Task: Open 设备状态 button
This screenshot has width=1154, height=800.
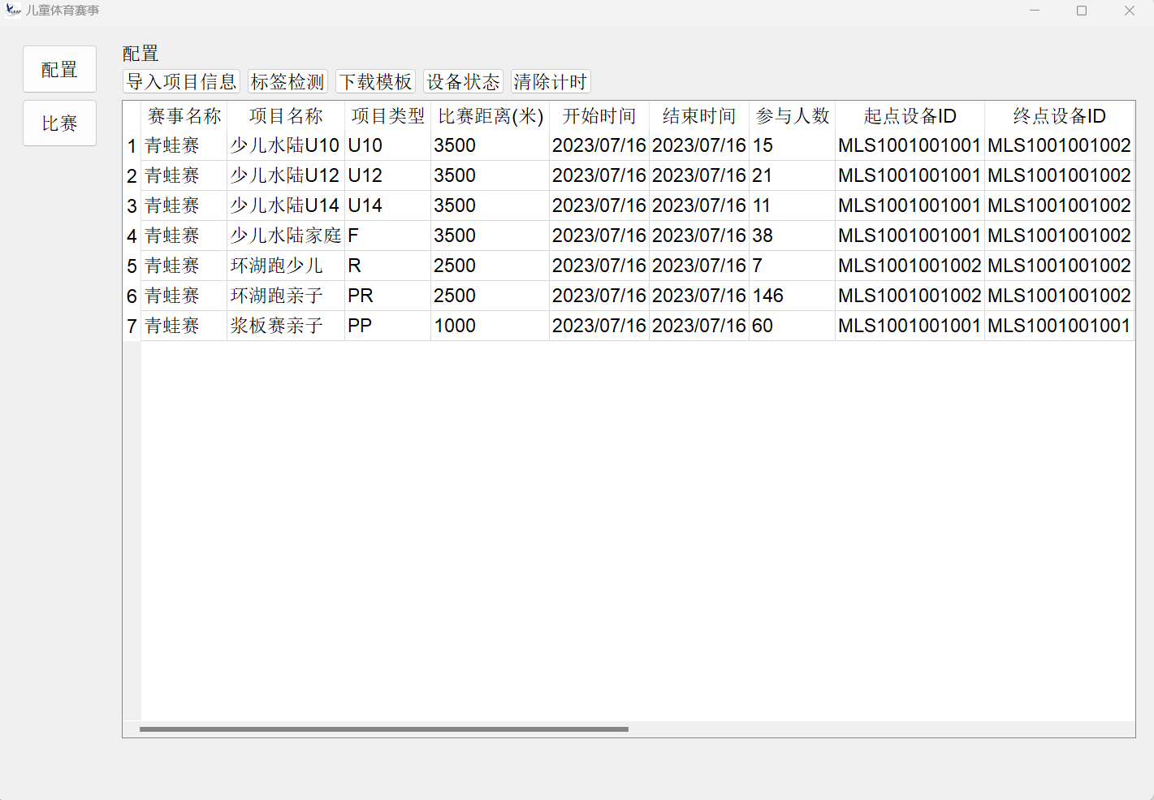Action: point(464,81)
